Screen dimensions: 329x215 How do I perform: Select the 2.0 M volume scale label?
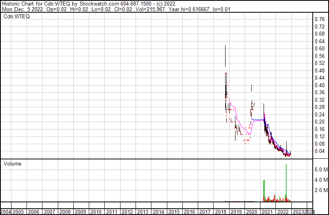(320, 190)
